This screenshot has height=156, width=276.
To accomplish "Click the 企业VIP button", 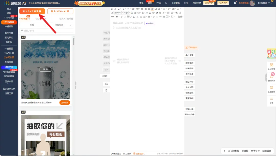I will tap(209, 3).
